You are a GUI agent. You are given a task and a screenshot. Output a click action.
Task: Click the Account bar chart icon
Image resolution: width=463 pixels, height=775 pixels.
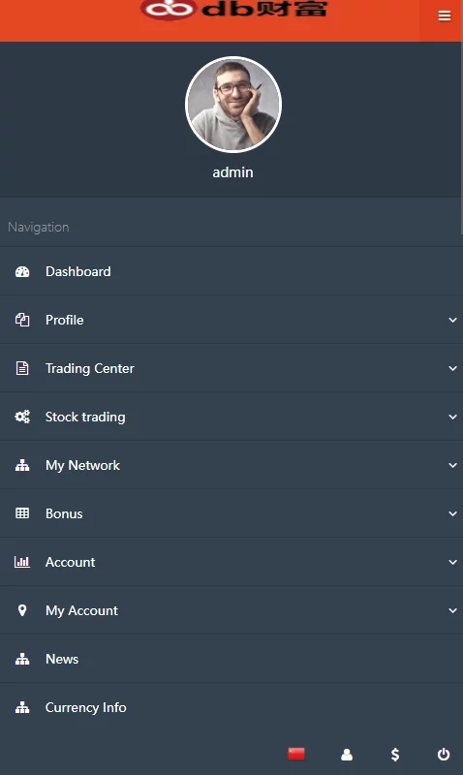22,562
